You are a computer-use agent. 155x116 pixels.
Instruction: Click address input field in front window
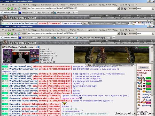coord(72,34)
